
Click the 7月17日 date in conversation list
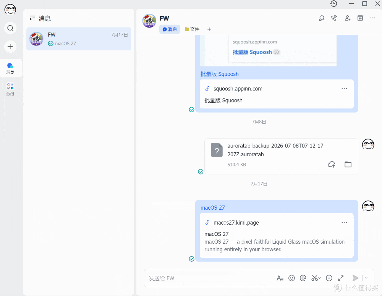point(119,35)
